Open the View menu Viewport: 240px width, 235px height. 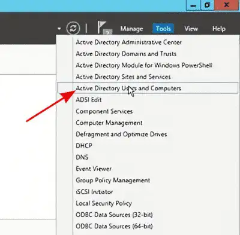coord(191,29)
